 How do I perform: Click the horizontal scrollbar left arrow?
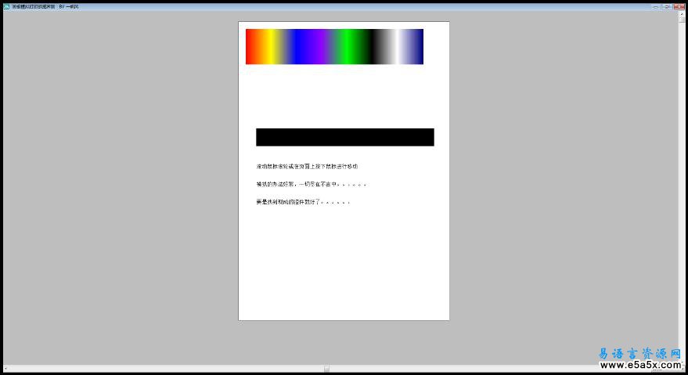pyautogui.click(x=5, y=368)
